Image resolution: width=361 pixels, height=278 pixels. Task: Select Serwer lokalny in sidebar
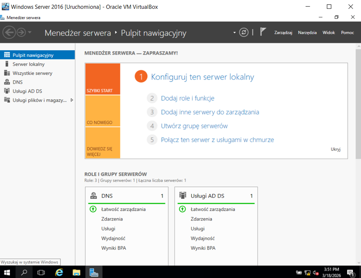(x=28, y=64)
